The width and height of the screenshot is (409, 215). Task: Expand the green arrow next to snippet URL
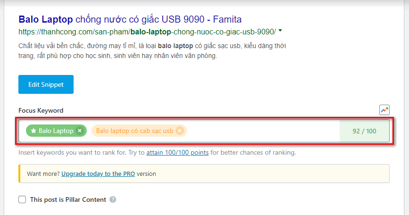pos(280,31)
